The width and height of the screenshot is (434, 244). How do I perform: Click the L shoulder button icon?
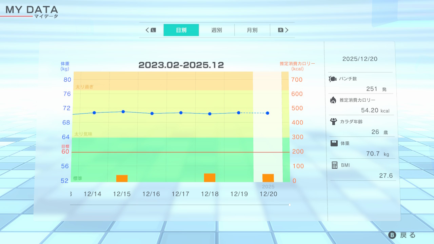[x=153, y=30]
